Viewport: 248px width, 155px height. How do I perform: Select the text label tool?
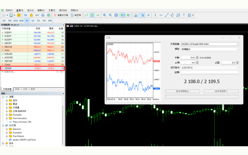[x=184, y=15]
